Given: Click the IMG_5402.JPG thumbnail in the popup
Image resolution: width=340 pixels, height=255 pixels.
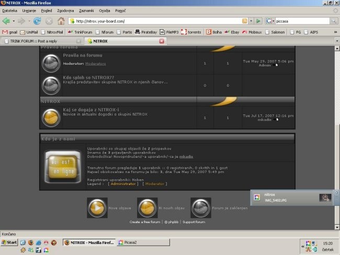Looking at the screenshot, I should [x=325, y=197].
